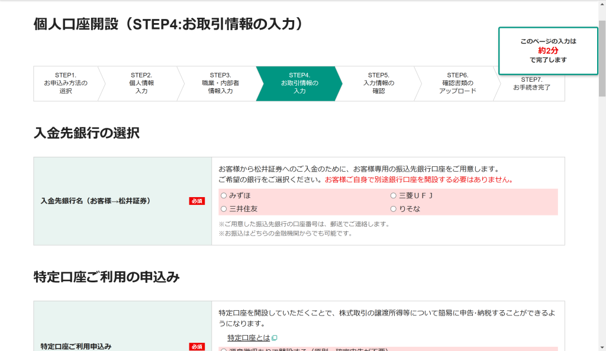Click the 約2分 estimated time notice box
Image resolution: width=606 pixels, height=351 pixels.
(548, 51)
